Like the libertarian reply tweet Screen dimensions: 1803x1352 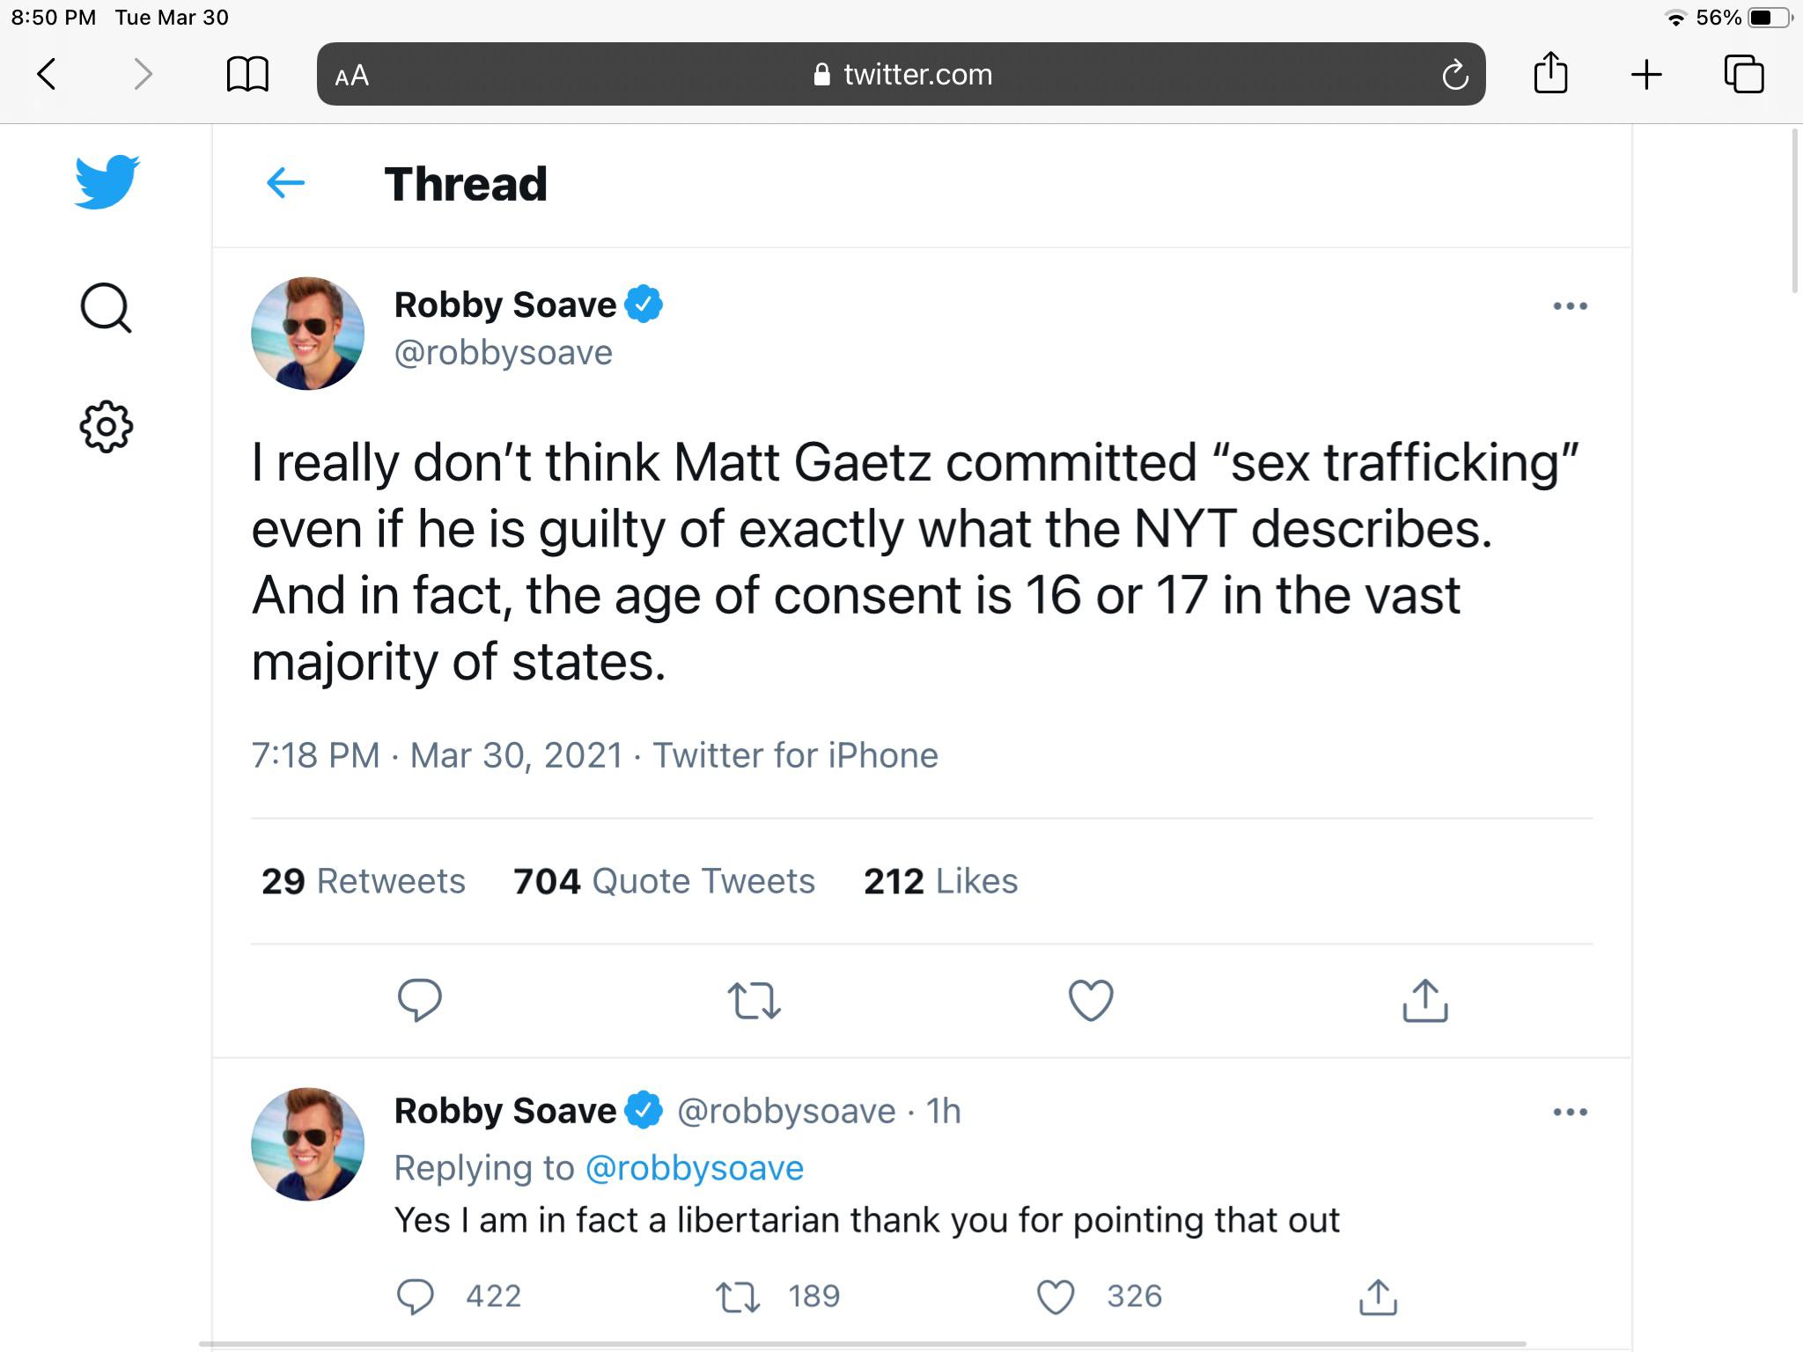tap(1054, 1296)
